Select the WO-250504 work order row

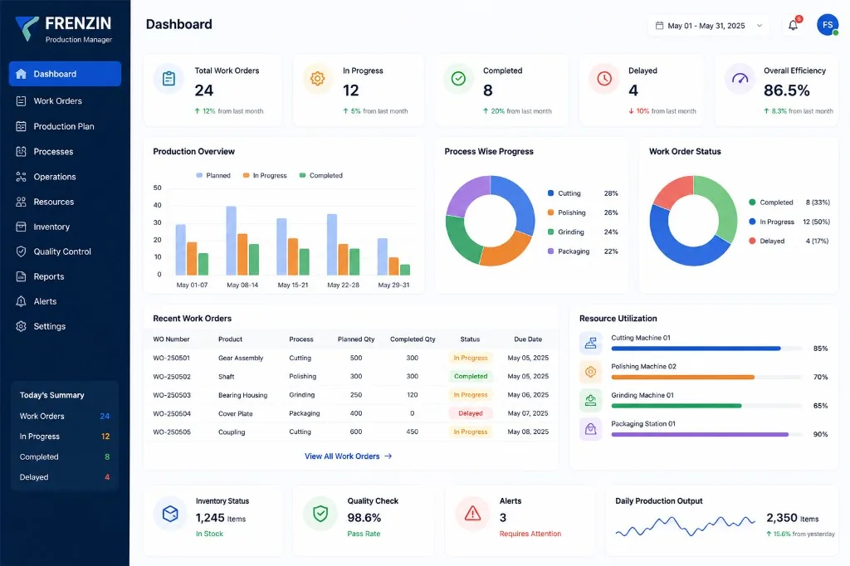pyautogui.click(x=351, y=413)
